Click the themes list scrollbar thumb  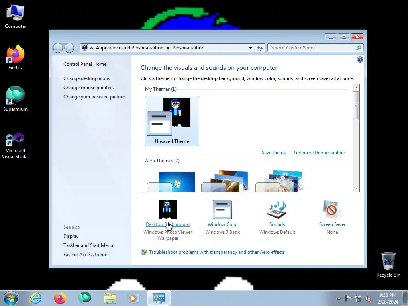click(356, 105)
